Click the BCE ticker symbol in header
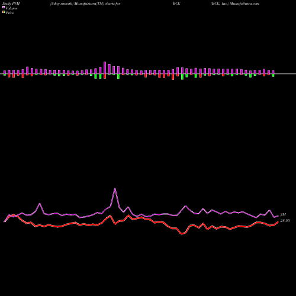The height and width of the screenshot is (296, 296). [x=176, y=4]
